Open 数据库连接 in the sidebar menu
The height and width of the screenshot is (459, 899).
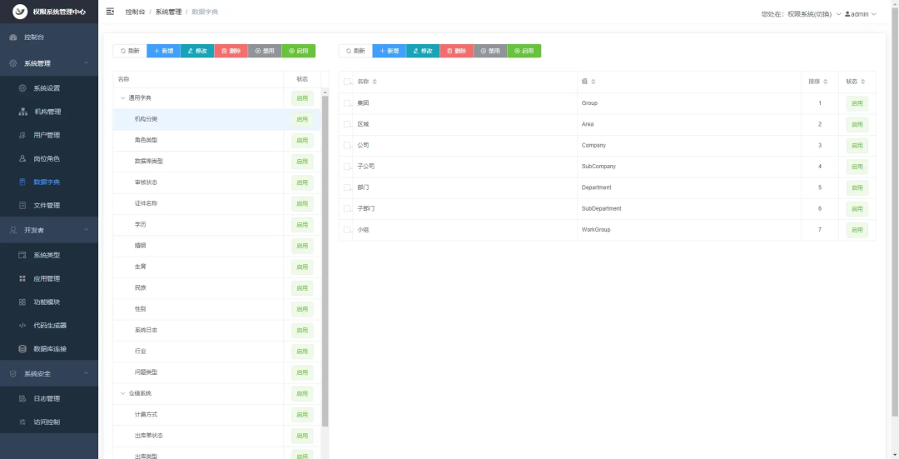point(49,349)
